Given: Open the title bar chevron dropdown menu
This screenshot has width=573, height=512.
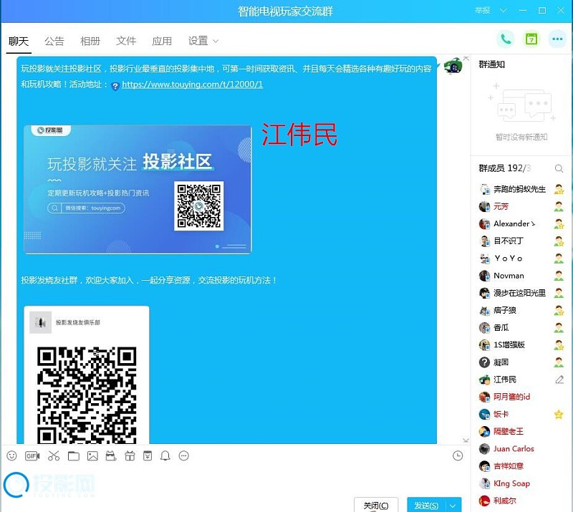Looking at the screenshot, I should [504, 11].
